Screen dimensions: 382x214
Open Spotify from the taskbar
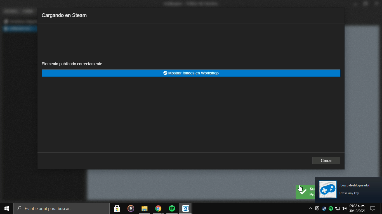tap(172, 208)
